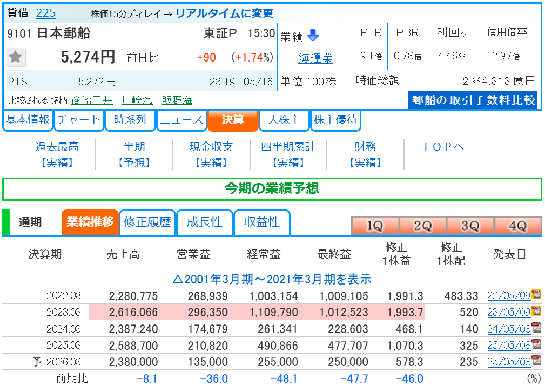Show the 収益性 tab

click(x=262, y=222)
